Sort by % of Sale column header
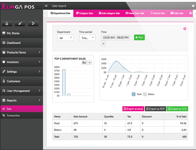Viewport: 196px width, 150px height. pyautogui.click(x=176, y=117)
